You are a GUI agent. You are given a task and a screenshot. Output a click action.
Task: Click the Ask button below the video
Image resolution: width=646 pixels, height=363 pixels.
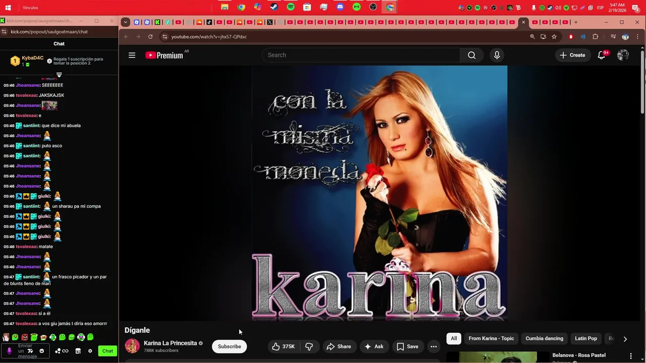pos(374,346)
